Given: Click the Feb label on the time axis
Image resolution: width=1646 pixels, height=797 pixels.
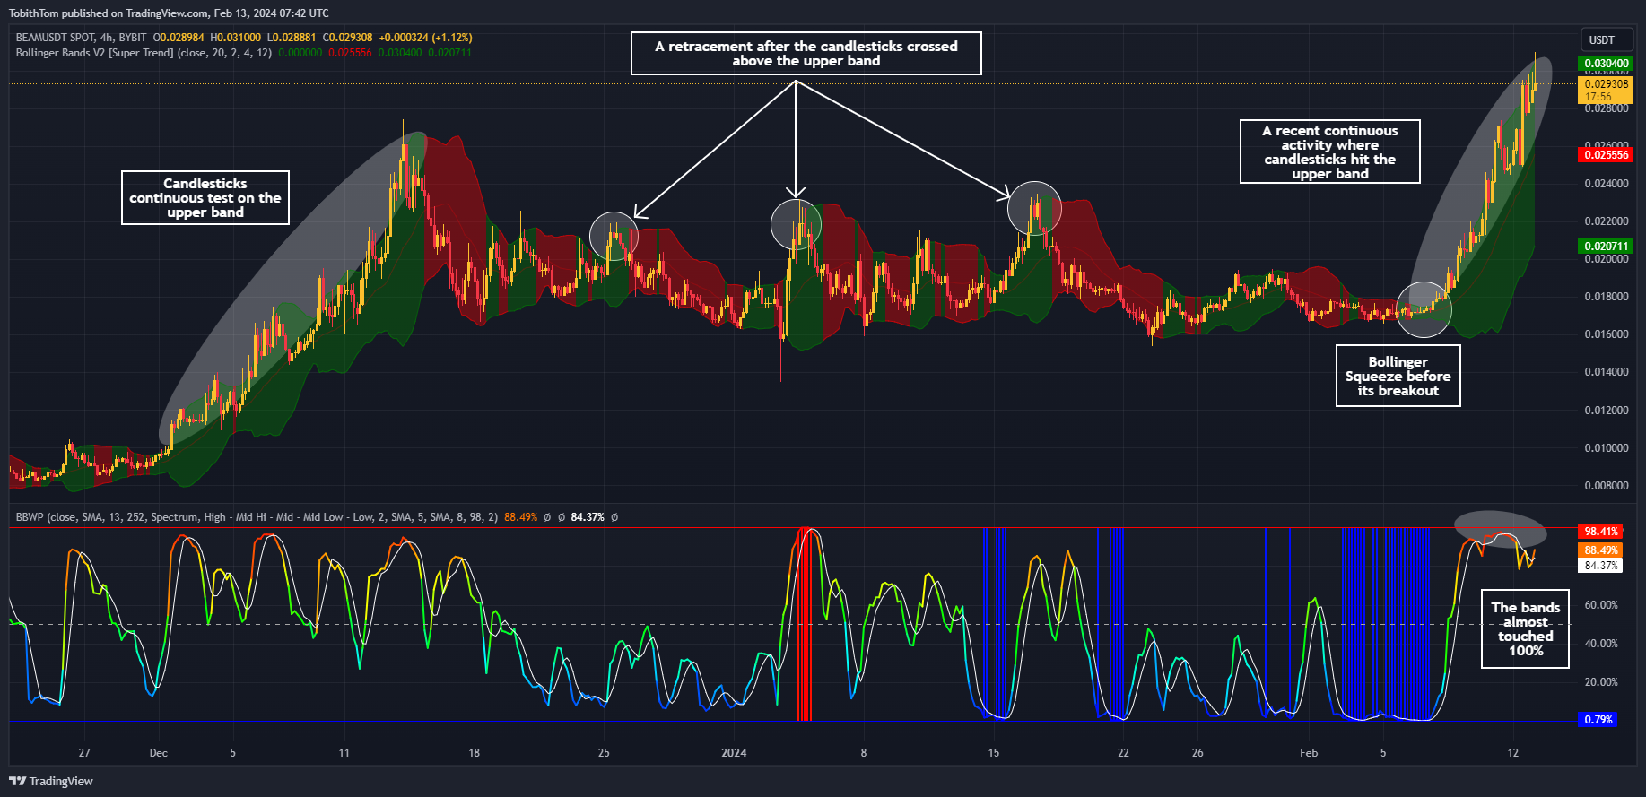Looking at the screenshot, I should pyautogui.click(x=1309, y=753).
